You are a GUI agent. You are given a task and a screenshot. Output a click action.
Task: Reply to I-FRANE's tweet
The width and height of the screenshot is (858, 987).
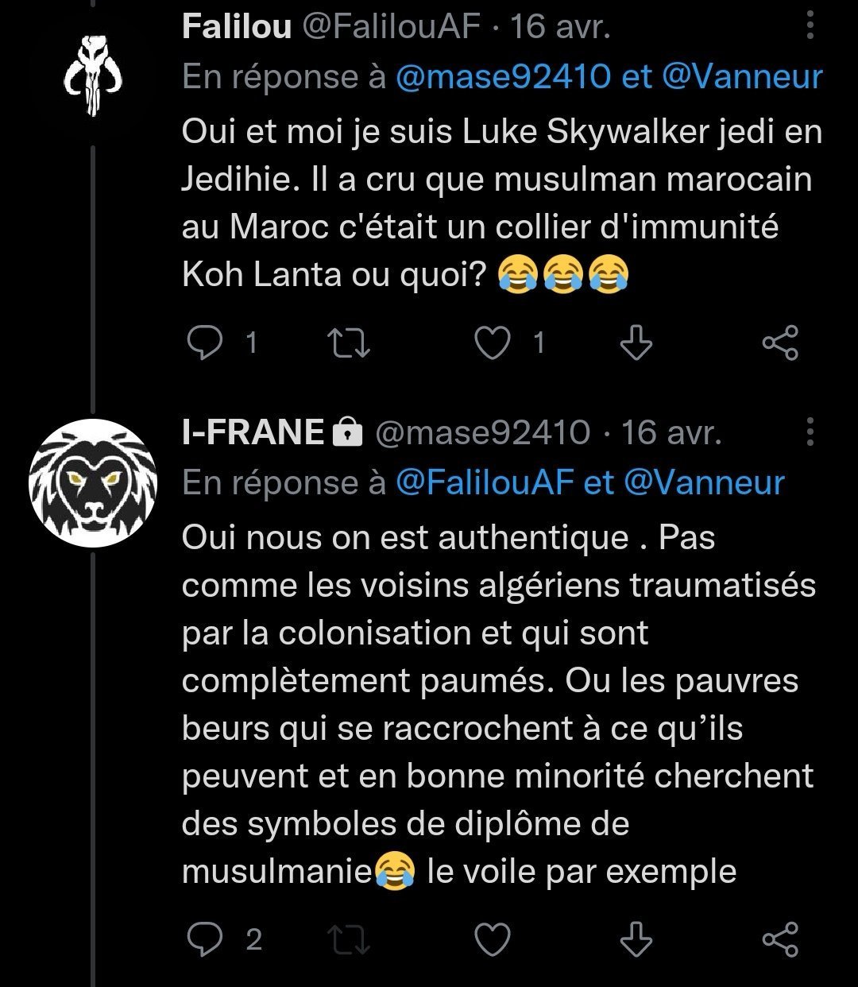pos(206,939)
